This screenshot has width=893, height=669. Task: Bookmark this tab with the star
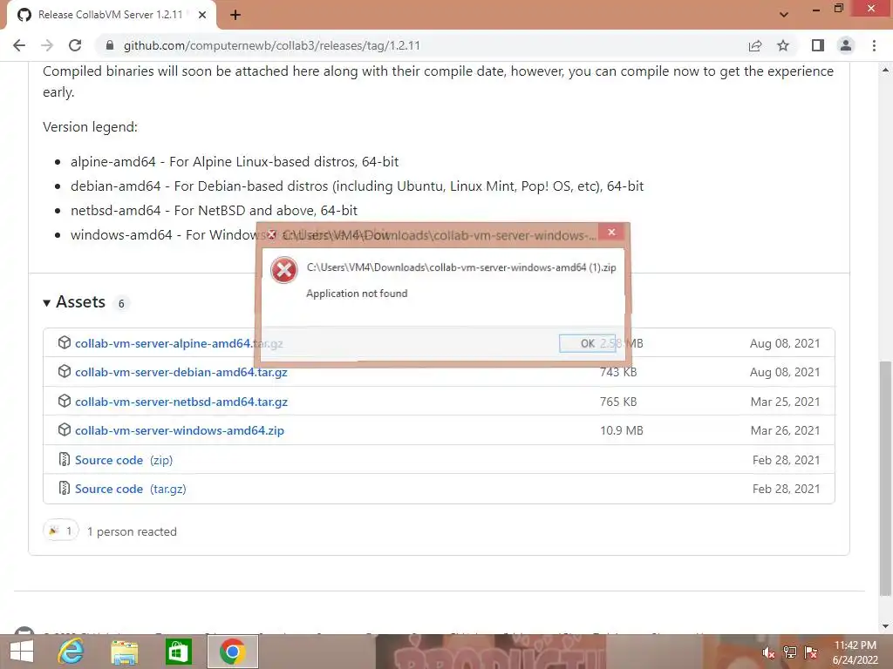[783, 45]
